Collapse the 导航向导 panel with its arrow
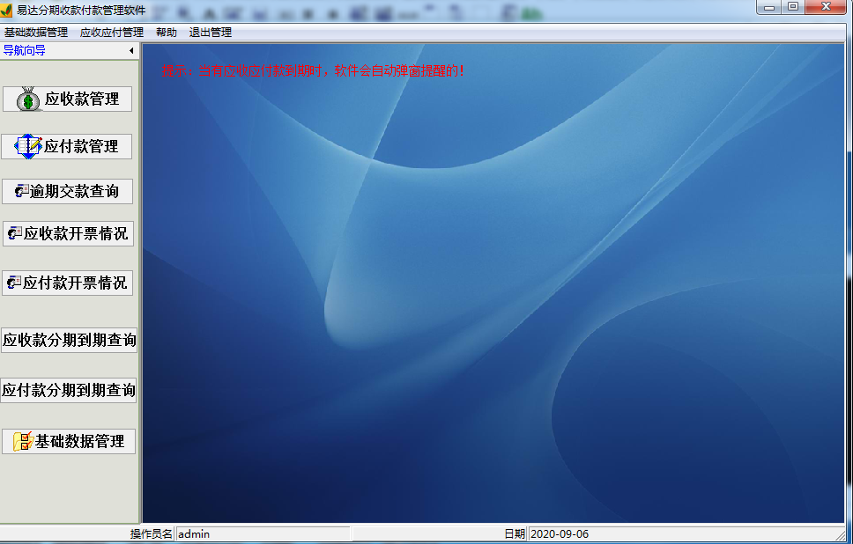The width and height of the screenshot is (853, 544). point(131,51)
